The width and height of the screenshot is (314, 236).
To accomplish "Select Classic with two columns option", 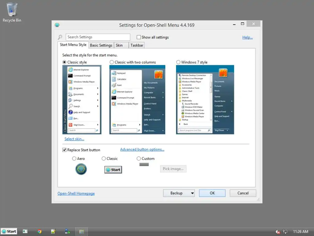I will tap(112, 62).
